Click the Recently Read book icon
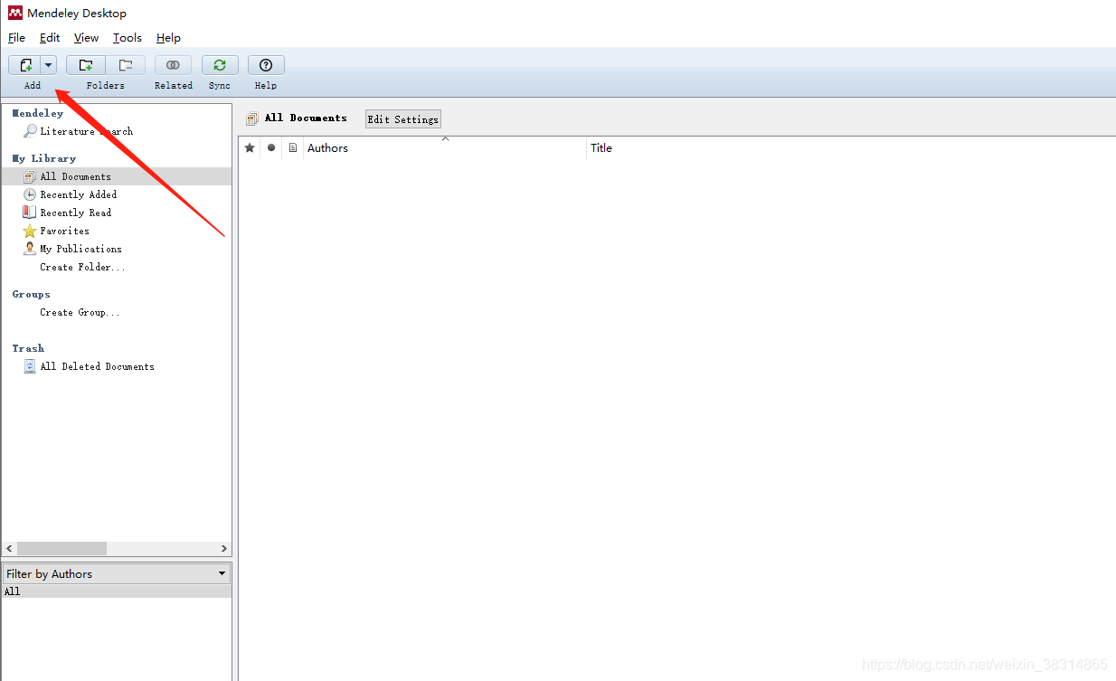This screenshot has width=1116, height=681. (x=30, y=213)
